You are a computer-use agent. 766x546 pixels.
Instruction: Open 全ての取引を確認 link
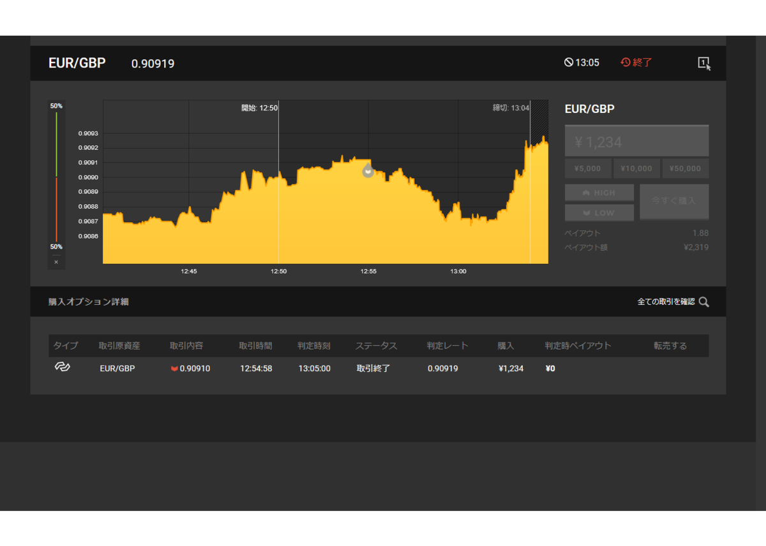666,302
